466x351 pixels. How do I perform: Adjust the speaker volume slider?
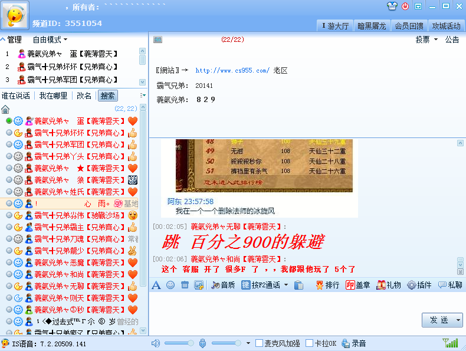179,343
